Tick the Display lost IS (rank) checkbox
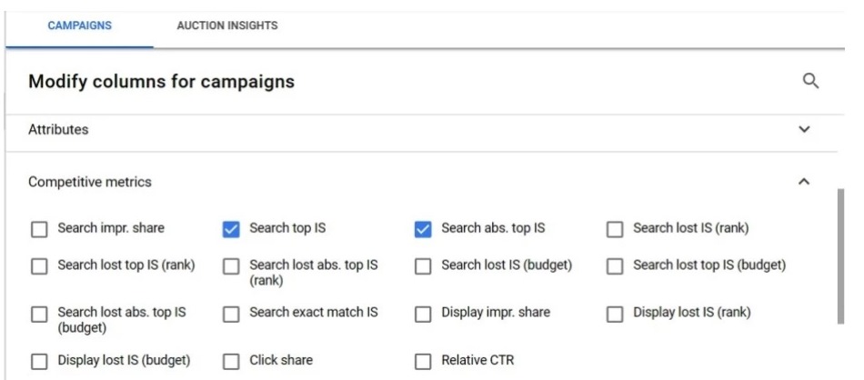864x380 pixels. tap(616, 314)
